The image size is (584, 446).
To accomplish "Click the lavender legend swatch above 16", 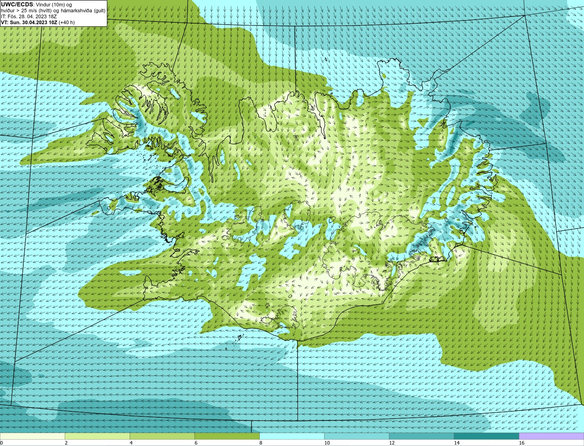I will 552,436.
